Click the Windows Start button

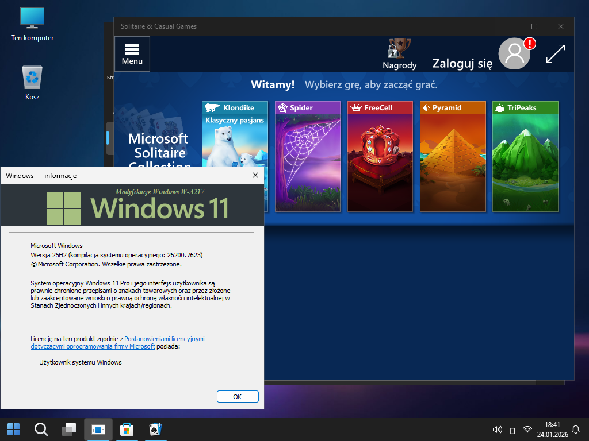click(13, 430)
